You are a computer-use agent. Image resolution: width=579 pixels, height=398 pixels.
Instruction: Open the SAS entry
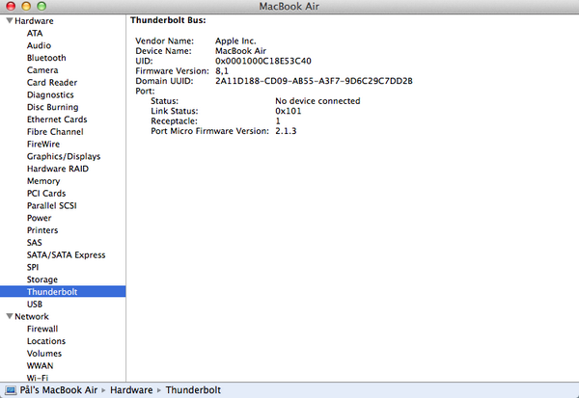[35, 242]
